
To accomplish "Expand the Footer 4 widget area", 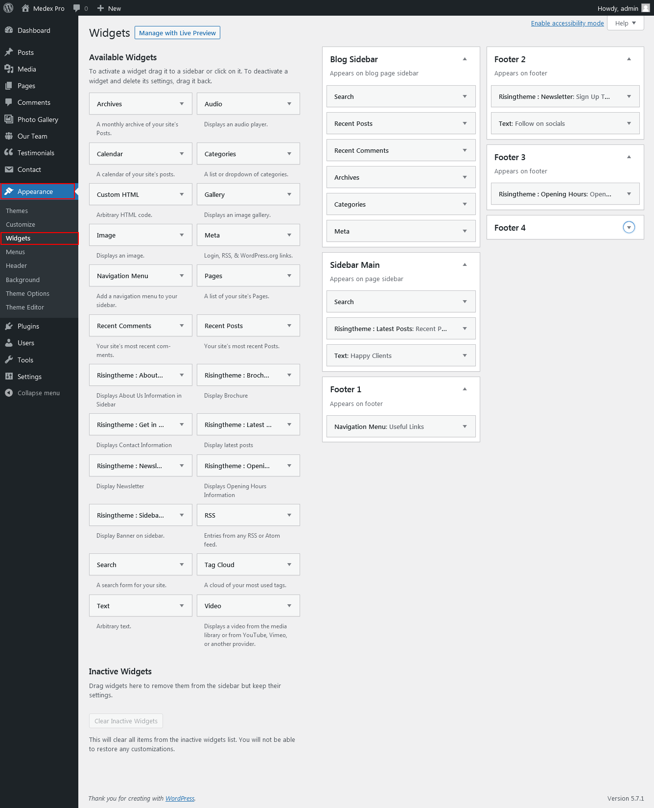I will click(629, 227).
